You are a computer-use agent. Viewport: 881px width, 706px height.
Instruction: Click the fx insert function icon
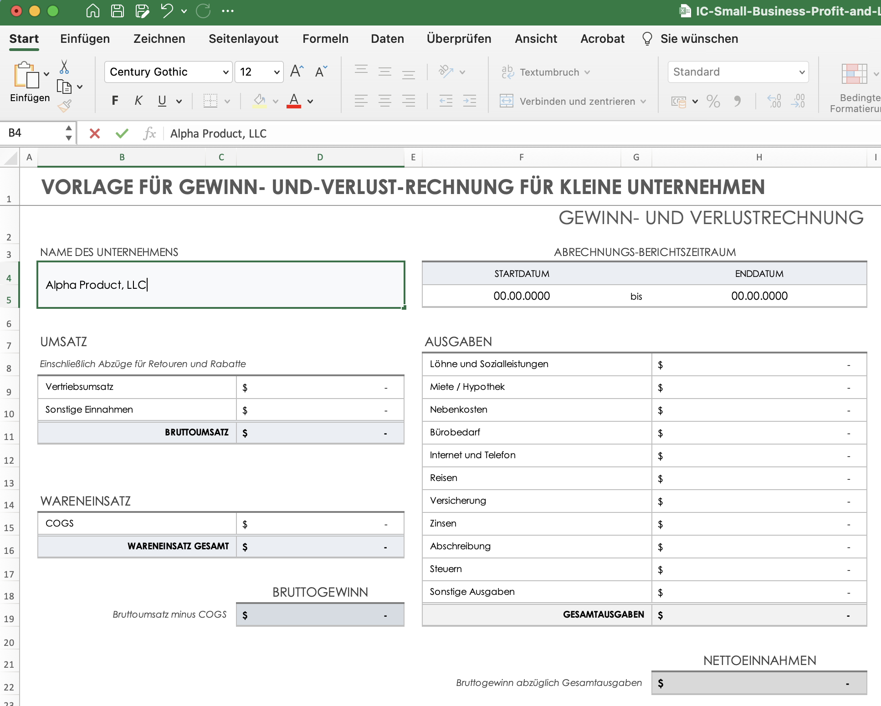click(x=149, y=133)
